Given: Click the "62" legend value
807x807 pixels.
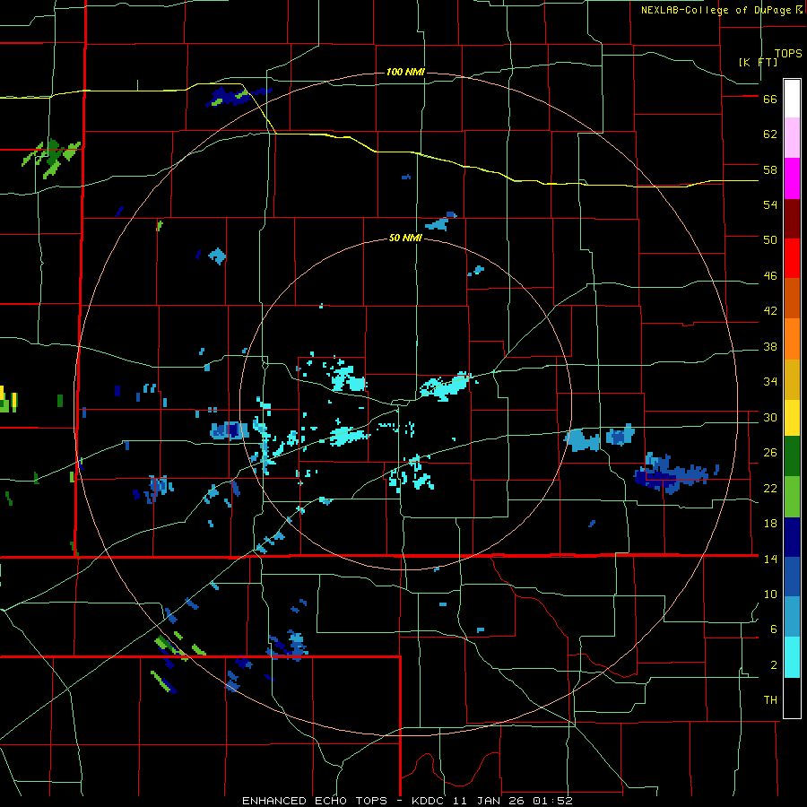Looking at the screenshot, I should pyautogui.click(x=770, y=134).
